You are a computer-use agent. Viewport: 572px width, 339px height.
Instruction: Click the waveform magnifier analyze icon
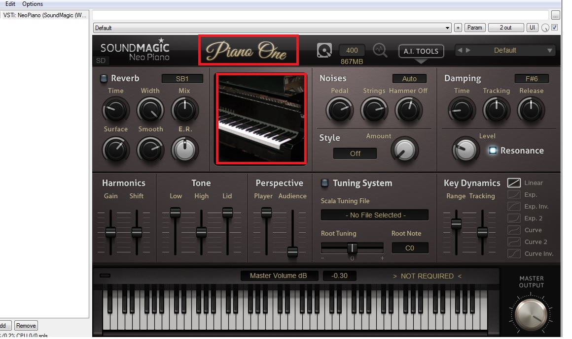tap(380, 50)
